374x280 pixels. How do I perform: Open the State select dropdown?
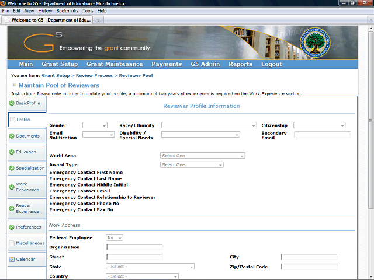(x=150, y=267)
